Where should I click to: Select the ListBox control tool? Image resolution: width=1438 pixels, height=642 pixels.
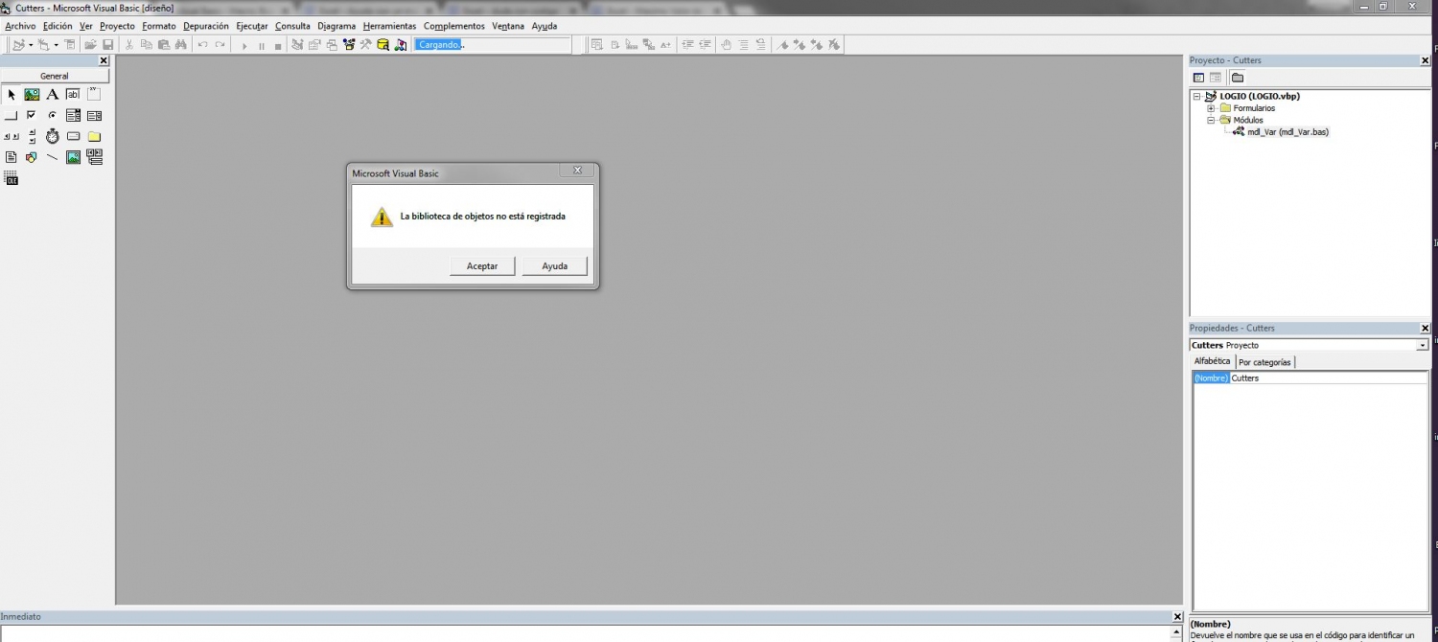(x=94, y=115)
